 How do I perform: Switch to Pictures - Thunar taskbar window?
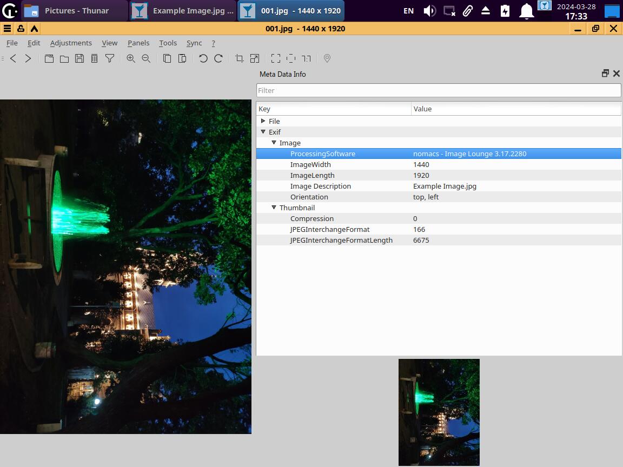click(x=76, y=11)
